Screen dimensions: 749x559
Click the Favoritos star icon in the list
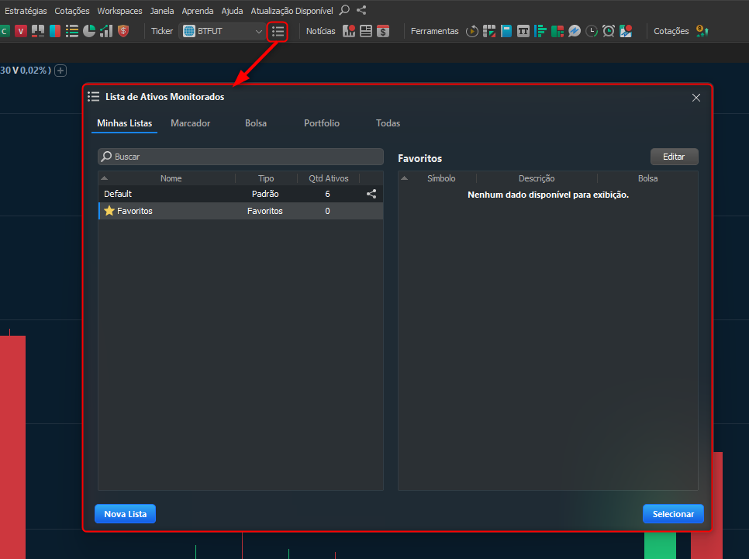(109, 211)
